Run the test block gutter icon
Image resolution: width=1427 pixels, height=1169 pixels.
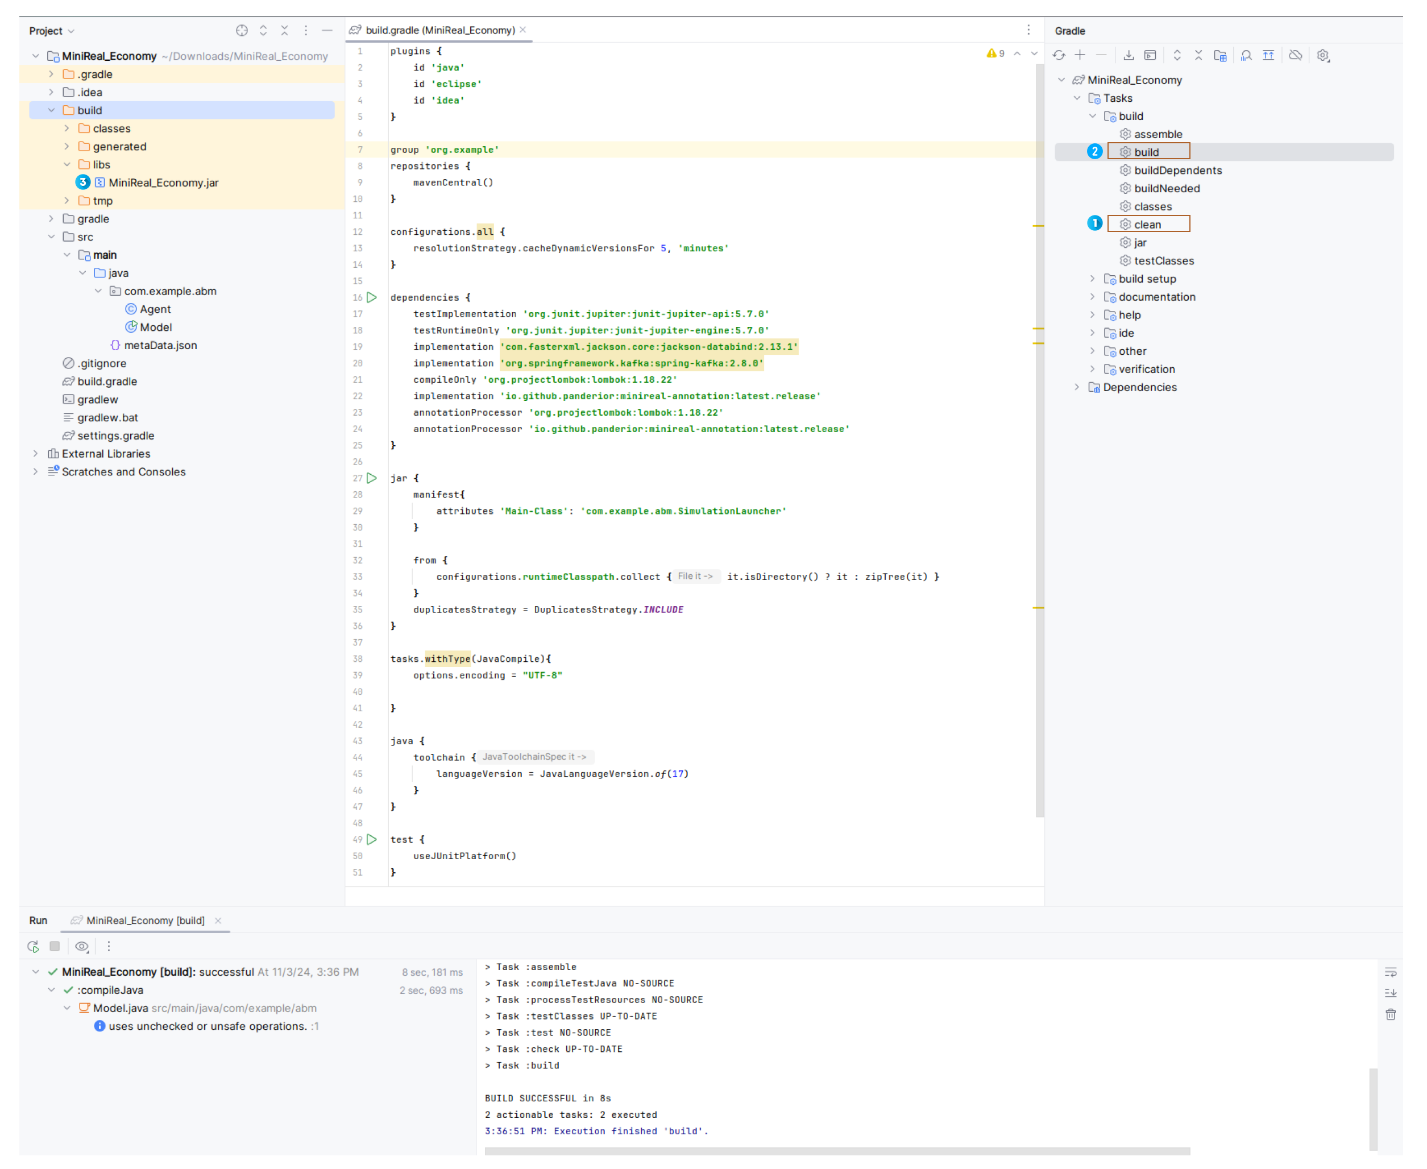point(372,840)
